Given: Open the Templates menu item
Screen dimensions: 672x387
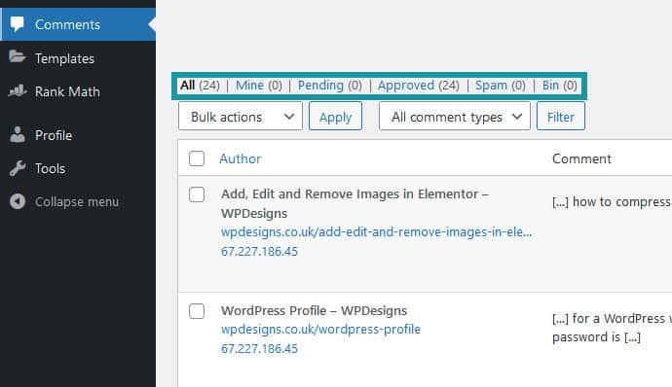Looking at the screenshot, I should [78, 58].
